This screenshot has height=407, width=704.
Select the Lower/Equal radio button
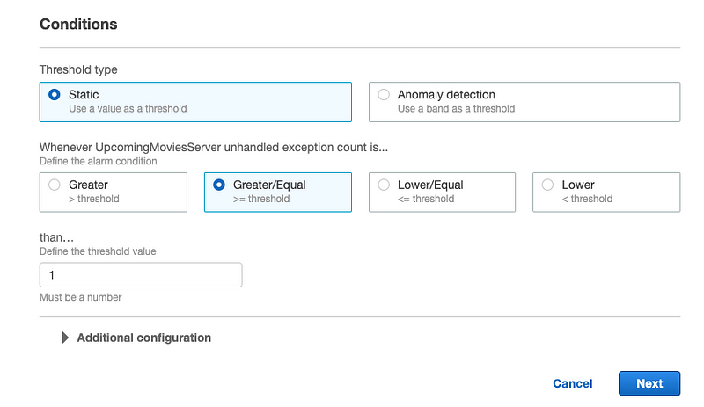pyautogui.click(x=384, y=185)
